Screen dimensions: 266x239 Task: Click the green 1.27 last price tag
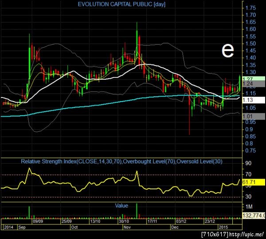(254, 78)
